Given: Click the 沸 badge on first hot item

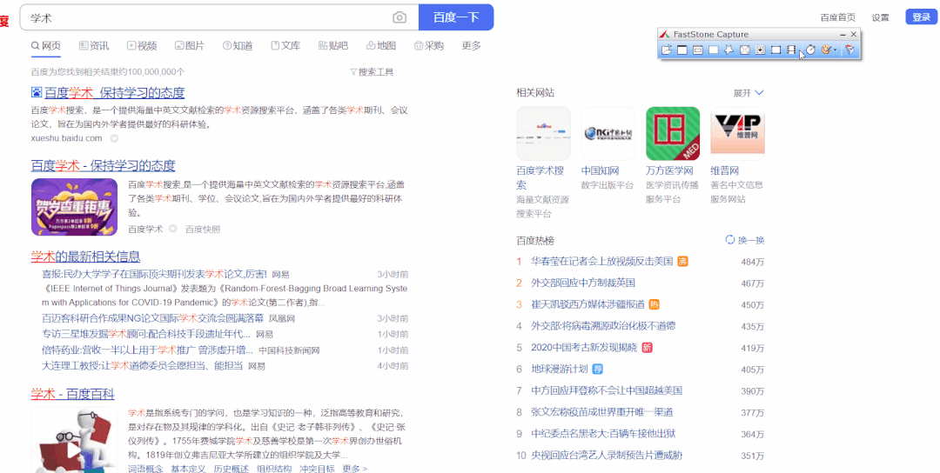Looking at the screenshot, I should click(682, 261).
